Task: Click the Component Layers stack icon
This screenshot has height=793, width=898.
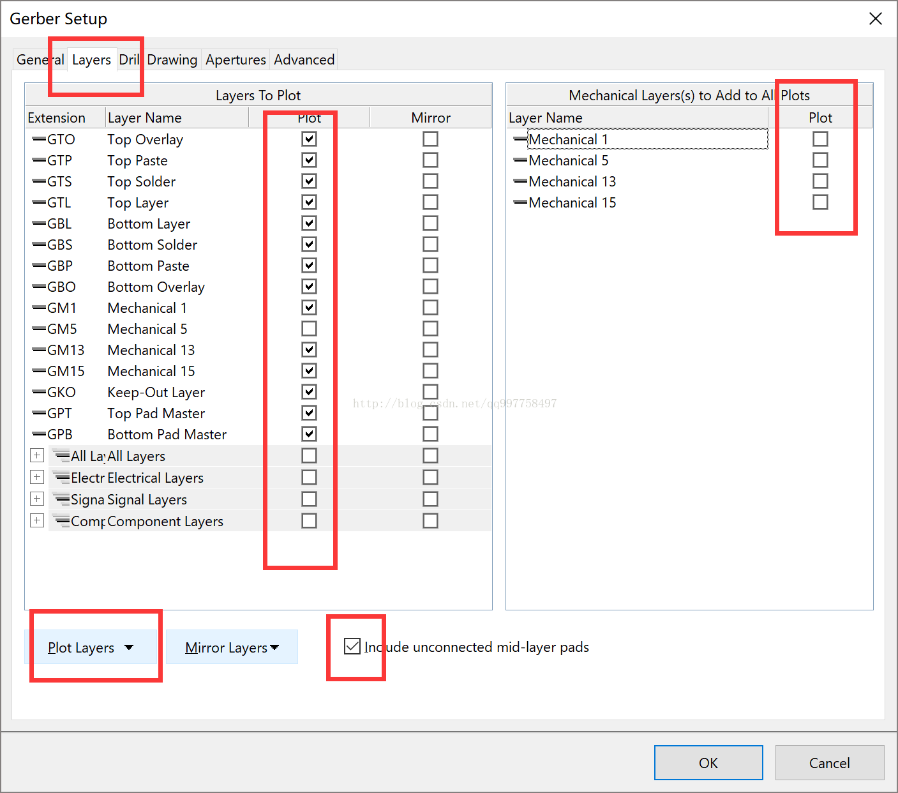Action: click(x=61, y=521)
